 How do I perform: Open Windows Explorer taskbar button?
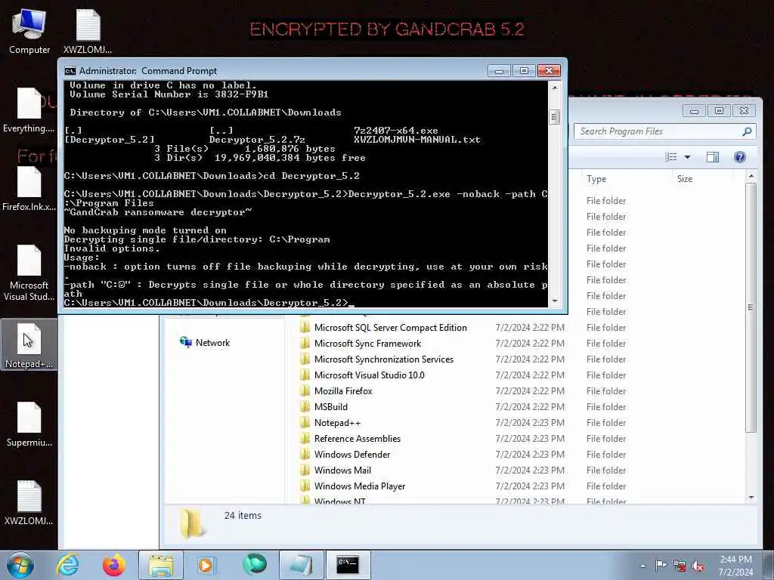tap(161, 565)
